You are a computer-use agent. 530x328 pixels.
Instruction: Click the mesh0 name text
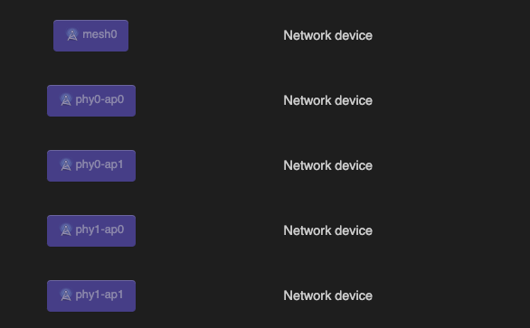click(99, 34)
